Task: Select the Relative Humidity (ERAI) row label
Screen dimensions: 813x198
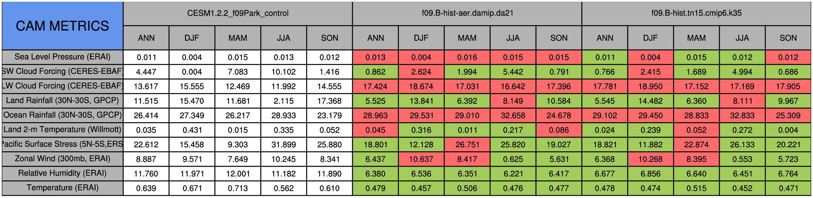Action: (x=62, y=173)
